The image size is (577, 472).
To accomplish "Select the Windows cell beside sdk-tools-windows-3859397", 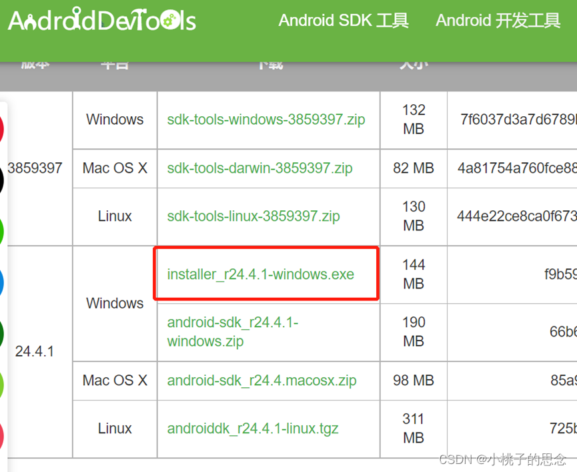I will (x=115, y=120).
